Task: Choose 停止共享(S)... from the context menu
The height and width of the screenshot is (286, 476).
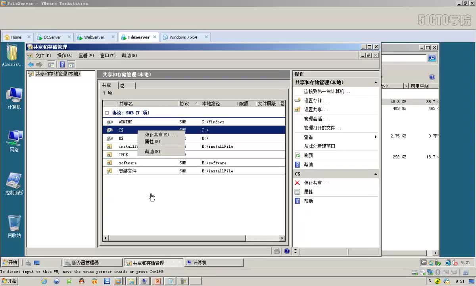Action: pyautogui.click(x=161, y=135)
